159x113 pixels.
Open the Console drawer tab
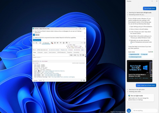[35, 80]
